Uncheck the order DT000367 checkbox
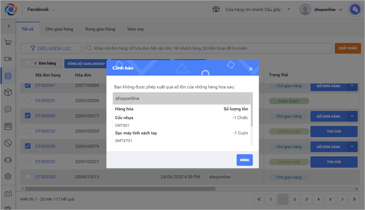The image size is (365, 210). (28, 85)
